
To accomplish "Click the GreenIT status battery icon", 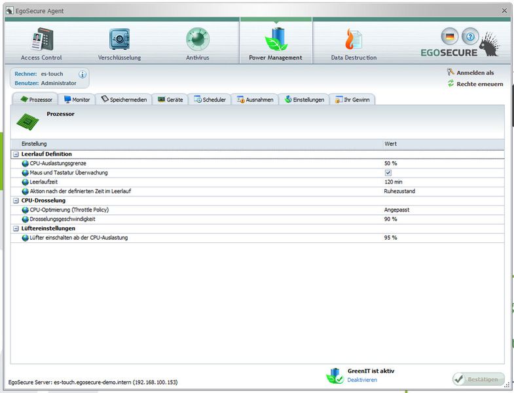I will [335, 376].
